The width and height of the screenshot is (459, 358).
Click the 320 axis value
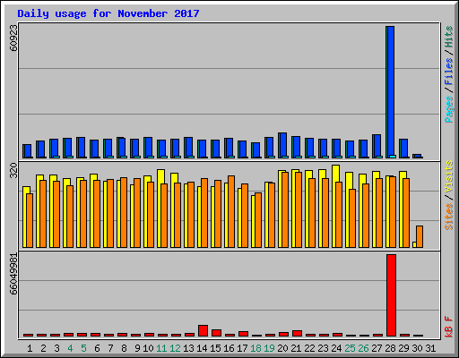coord(13,170)
